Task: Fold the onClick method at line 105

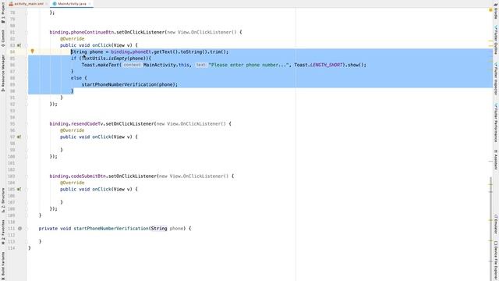Action: (27, 189)
